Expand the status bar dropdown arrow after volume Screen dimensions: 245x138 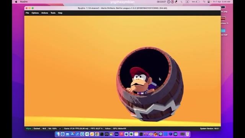click(x=60, y=129)
